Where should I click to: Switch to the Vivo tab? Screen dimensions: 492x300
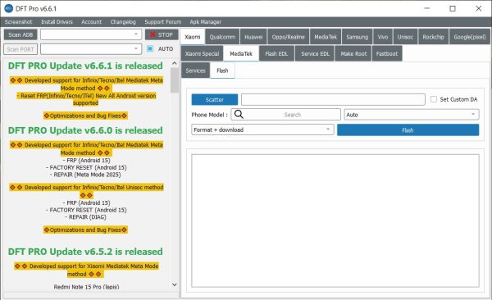pos(383,37)
